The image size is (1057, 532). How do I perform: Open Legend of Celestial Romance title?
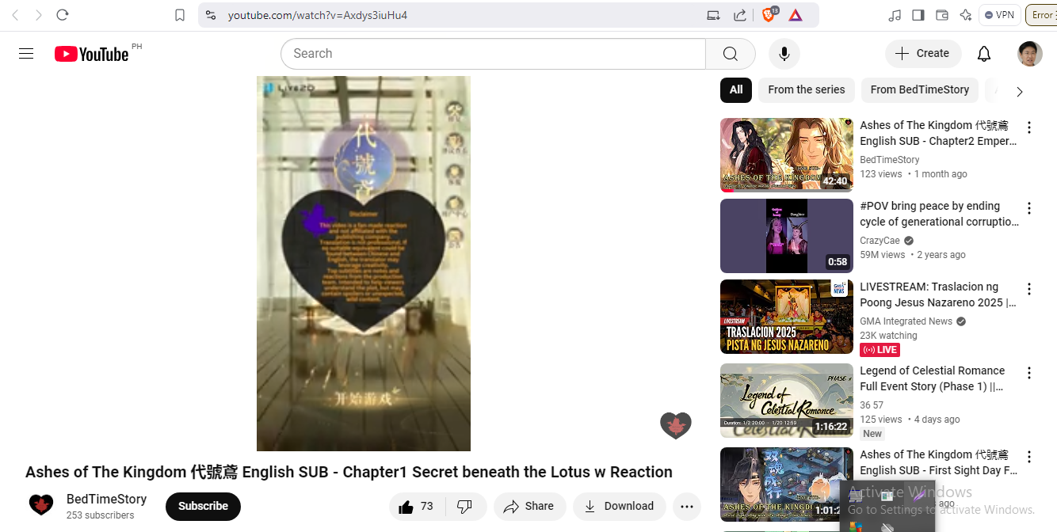tap(933, 378)
